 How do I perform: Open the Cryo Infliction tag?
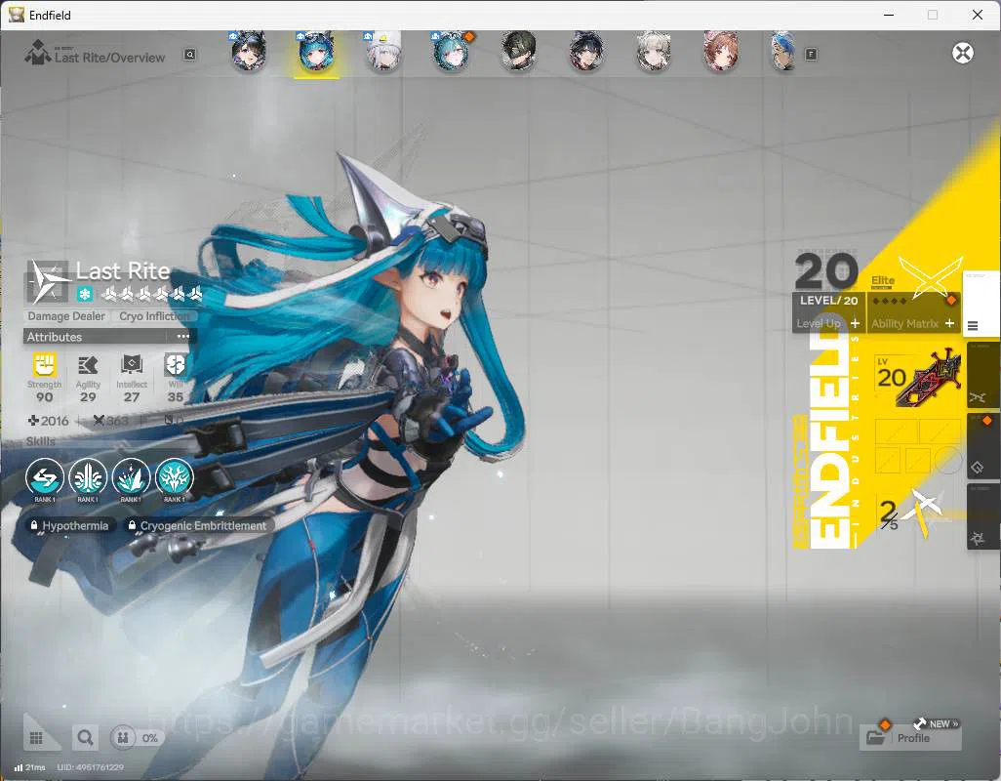153,316
